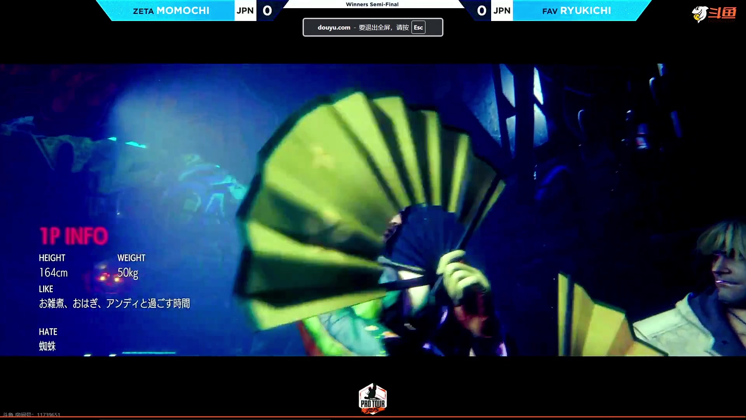Image resolution: width=746 pixels, height=420 pixels.
Task: Click the Esc key hint in fullscreen notice
Action: coord(418,27)
